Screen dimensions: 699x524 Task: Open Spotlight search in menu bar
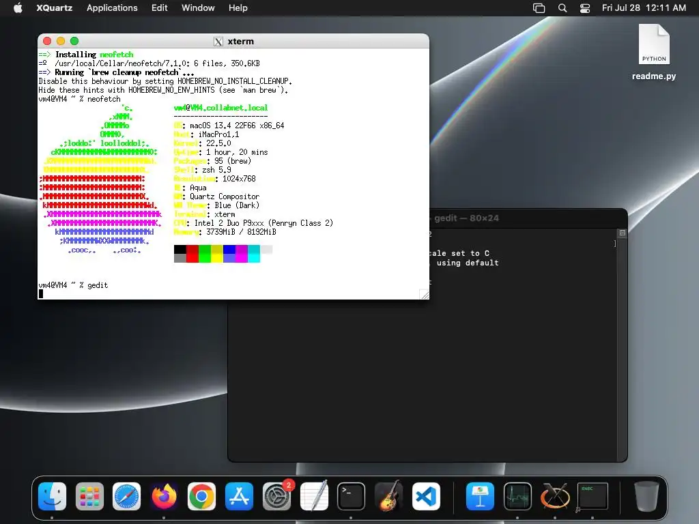562,8
